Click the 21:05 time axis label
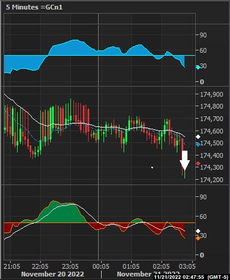Viewport: 230px width, 280px height. point(12,266)
